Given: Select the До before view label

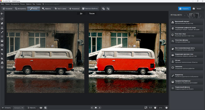Looking at the screenshot, I should coord(81,13).
